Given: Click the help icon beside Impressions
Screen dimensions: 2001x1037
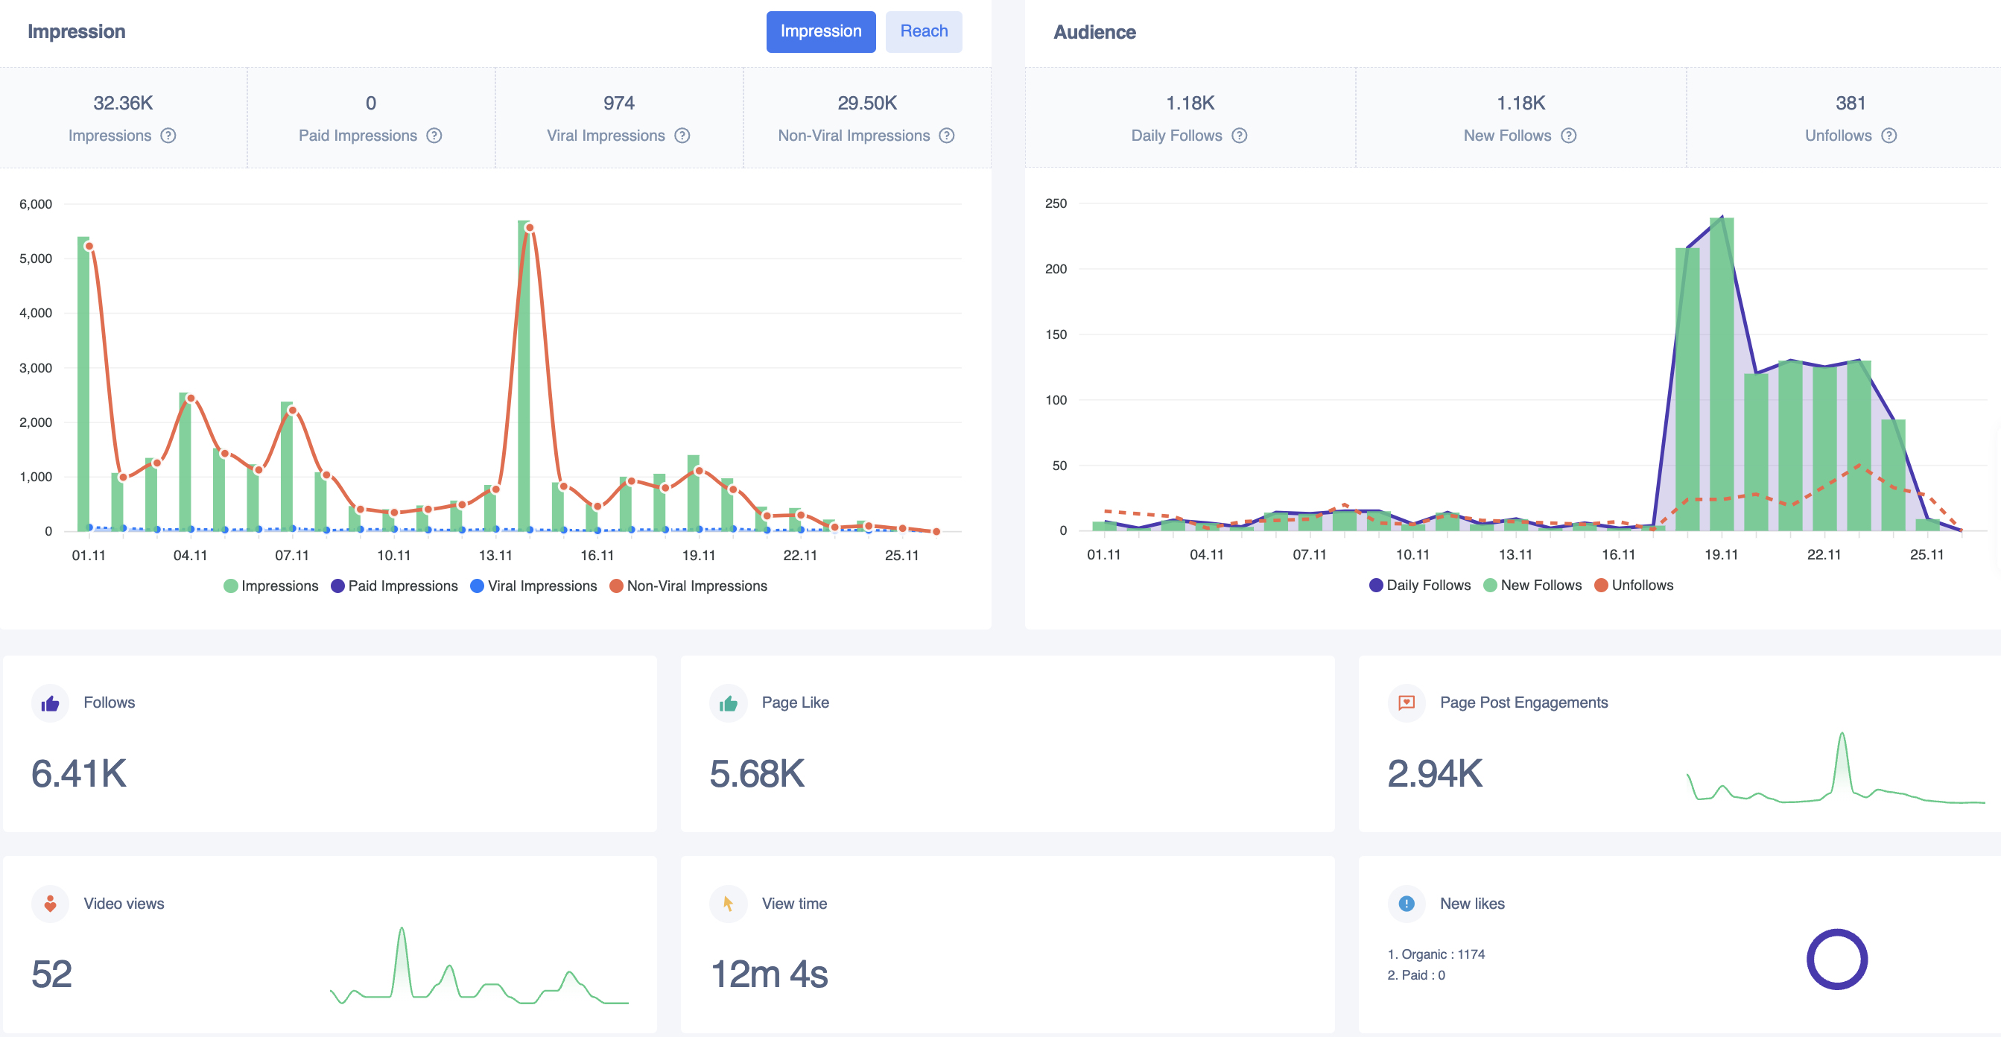Looking at the screenshot, I should [x=168, y=135].
